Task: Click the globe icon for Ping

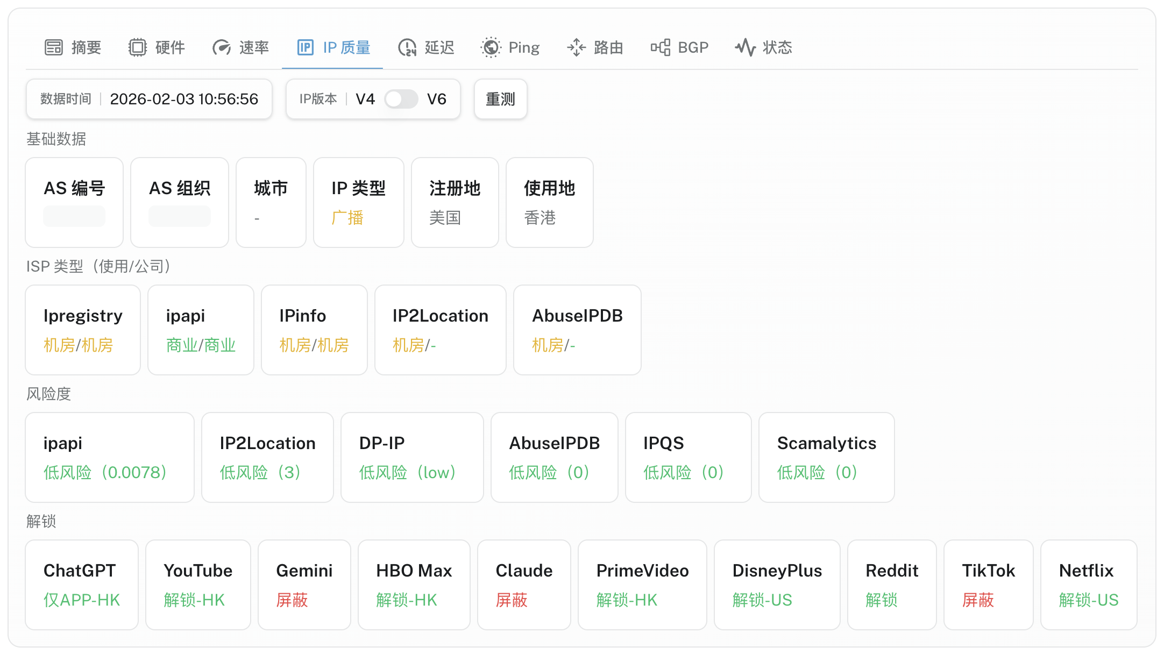Action: click(491, 47)
